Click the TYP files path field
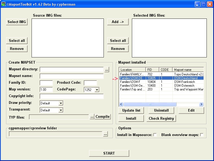This screenshot has height=161, width=214. [59, 117]
